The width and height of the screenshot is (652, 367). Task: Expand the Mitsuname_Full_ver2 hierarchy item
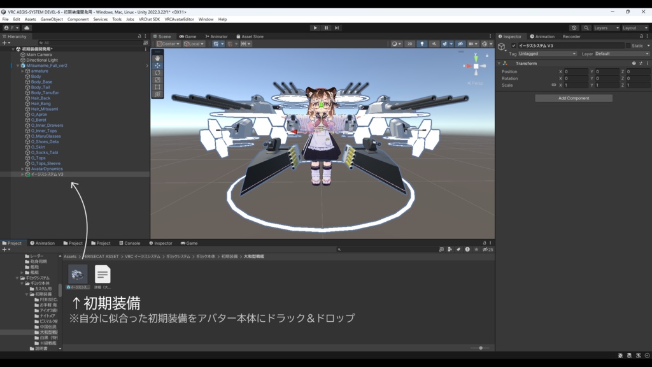pos(19,66)
